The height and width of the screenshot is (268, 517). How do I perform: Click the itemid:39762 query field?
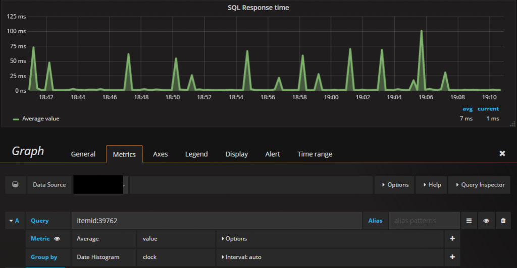tap(217, 221)
